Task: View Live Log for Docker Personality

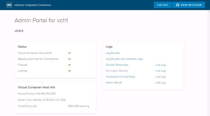Action: coord(160,65)
